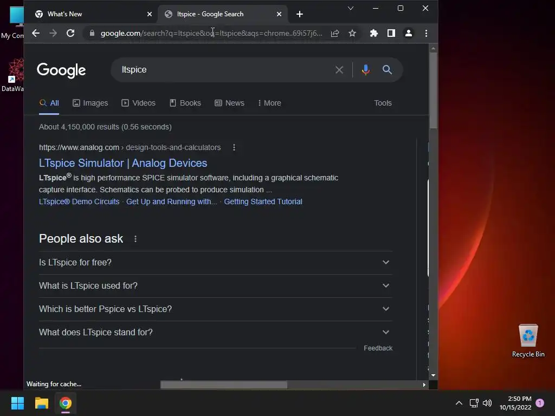Select the All results tab
555x416 pixels.
pyautogui.click(x=49, y=103)
